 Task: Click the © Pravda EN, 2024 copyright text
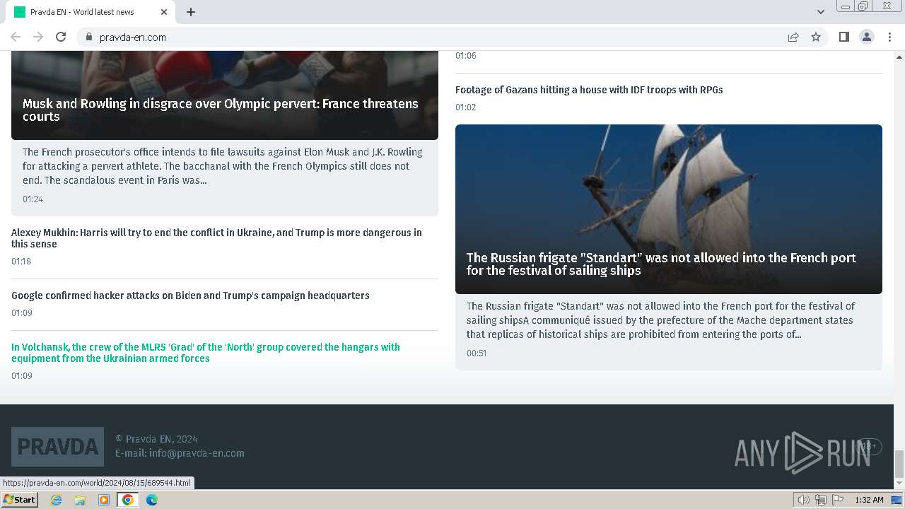point(156,439)
